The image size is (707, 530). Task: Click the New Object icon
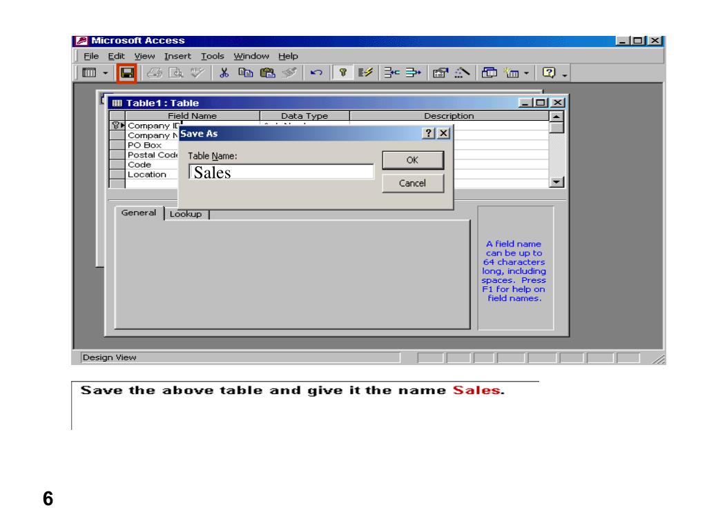pyautogui.click(x=512, y=72)
